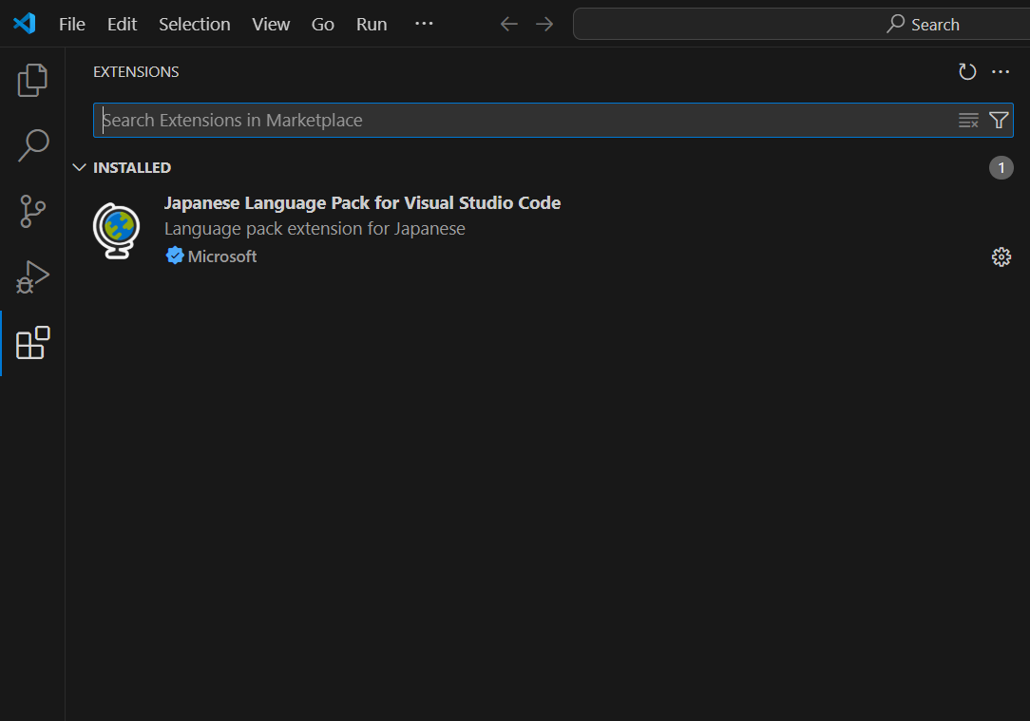Collapse the INSTALLED section
Viewport: 1030px width, 721px height.
(x=80, y=167)
